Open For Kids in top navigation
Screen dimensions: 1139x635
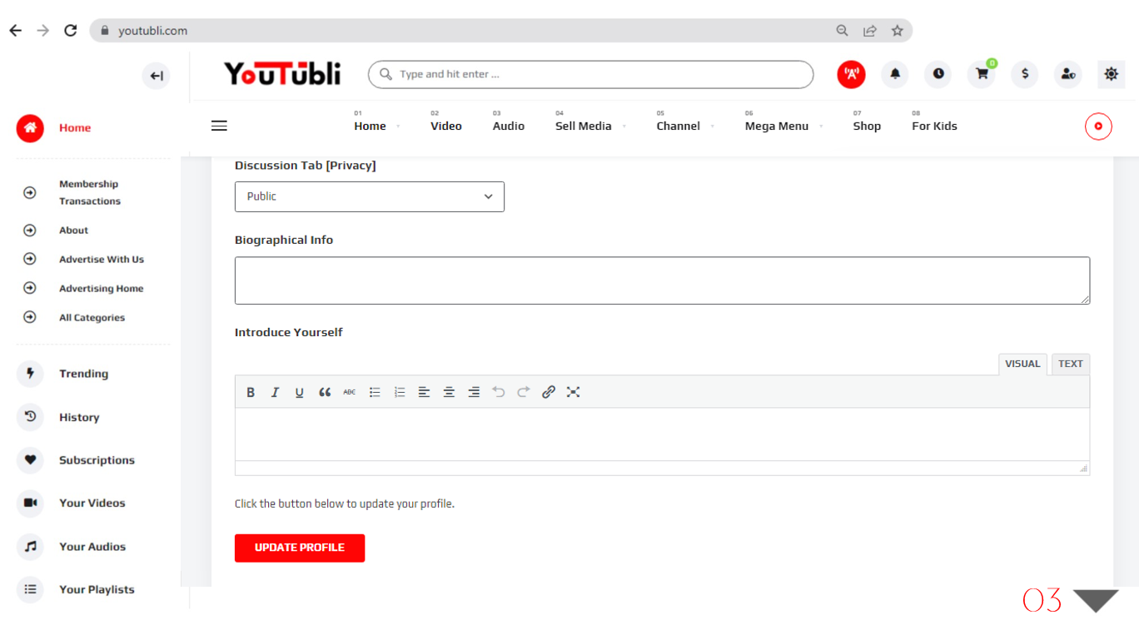(934, 126)
